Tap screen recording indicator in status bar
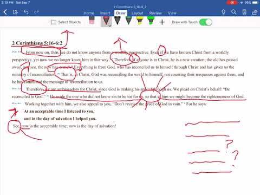This screenshot has width=260, height=195. tap(232, 3)
